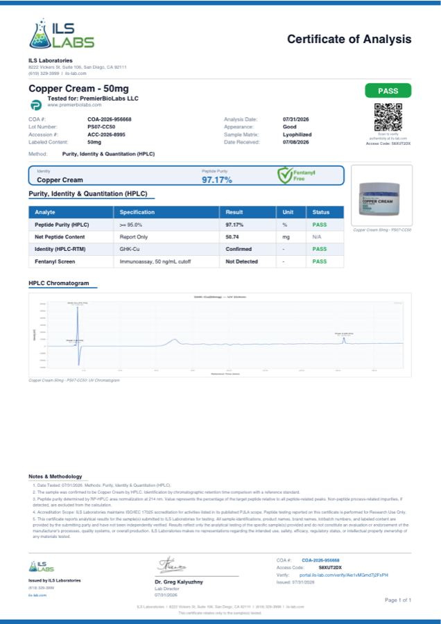This screenshot has width=441, height=624.
Task: Click the identity banner showing Copper Cream
Action: [x=187, y=175]
